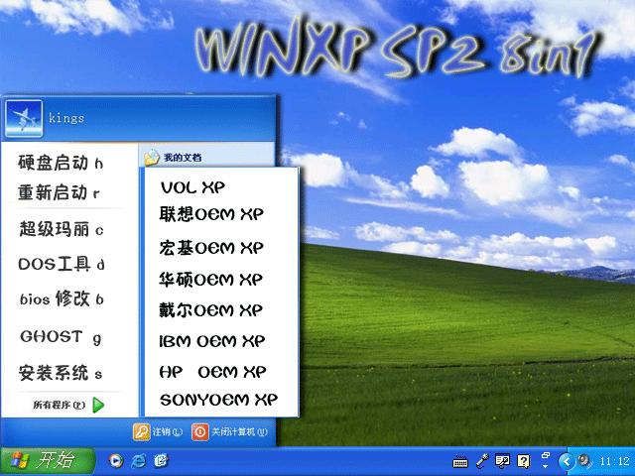Open the keyboard language bar icon
Screen dimensions: 635x476
[460, 462]
